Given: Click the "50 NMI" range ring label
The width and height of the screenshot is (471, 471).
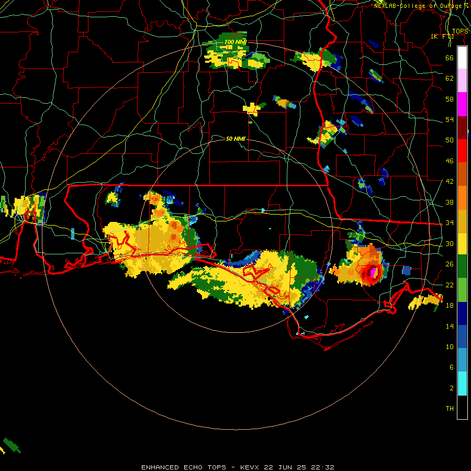Looking at the screenshot, I should coord(235,139).
